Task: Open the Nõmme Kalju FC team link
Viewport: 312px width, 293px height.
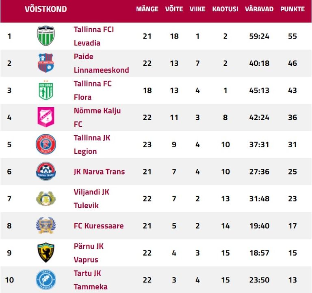Action: 97,117
